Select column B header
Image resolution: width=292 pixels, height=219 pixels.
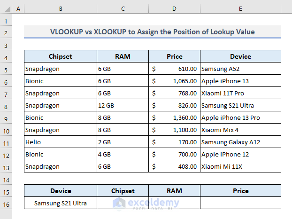[x=61, y=9]
